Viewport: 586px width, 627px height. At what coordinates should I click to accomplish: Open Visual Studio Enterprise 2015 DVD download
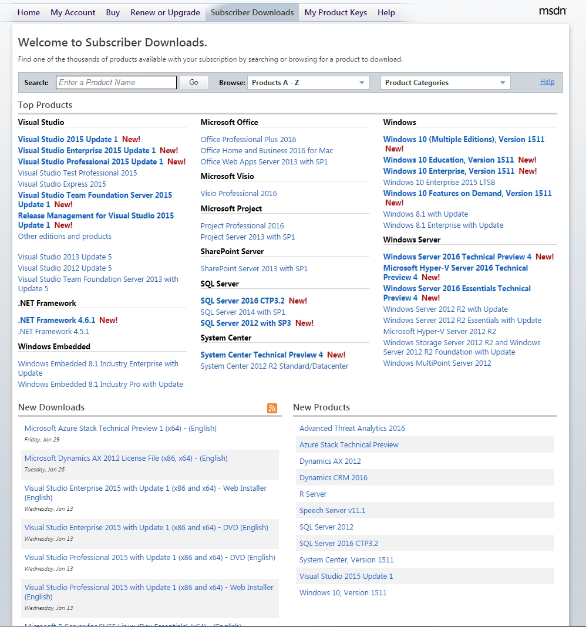[146, 528]
